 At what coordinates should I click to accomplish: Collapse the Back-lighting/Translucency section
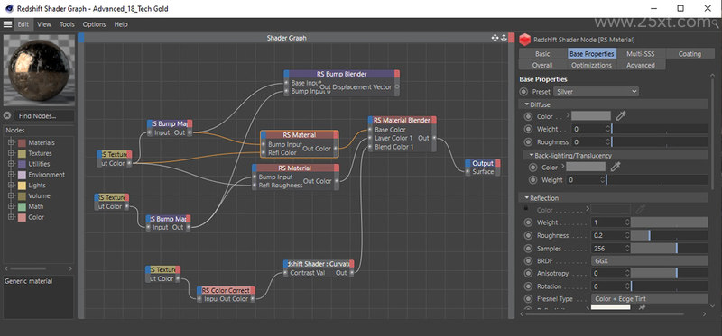[532, 155]
